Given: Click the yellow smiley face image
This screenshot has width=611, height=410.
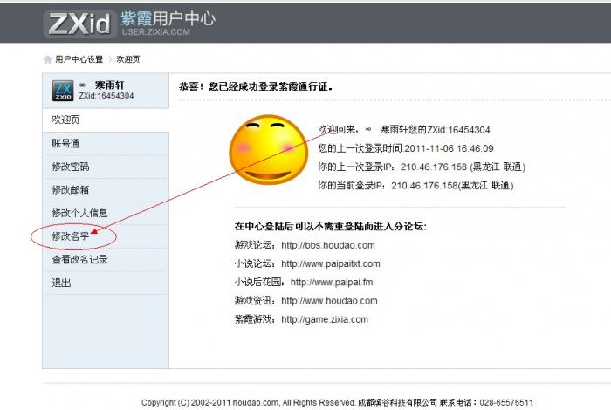Looking at the screenshot, I should [x=269, y=149].
